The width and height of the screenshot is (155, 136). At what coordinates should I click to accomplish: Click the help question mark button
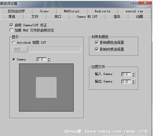coord(135,2)
